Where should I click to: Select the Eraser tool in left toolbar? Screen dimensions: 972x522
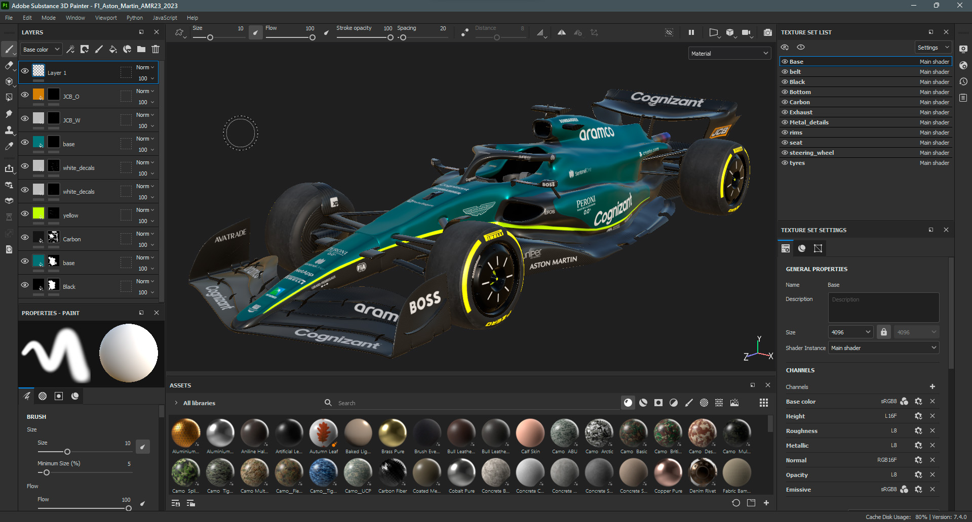click(x=9, y=65)
